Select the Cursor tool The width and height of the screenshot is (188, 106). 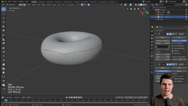pyautogui.click(x=4, y=13)
